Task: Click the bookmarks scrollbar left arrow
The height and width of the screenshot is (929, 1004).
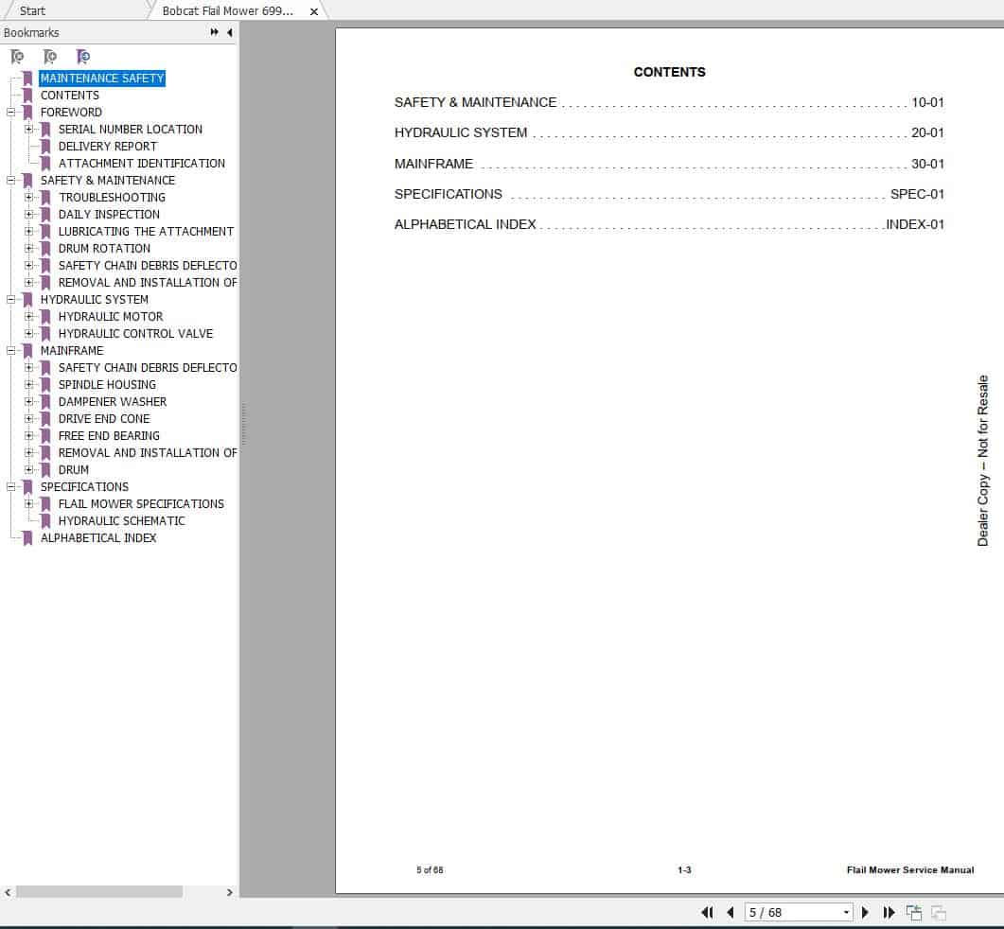Action: 8,892
